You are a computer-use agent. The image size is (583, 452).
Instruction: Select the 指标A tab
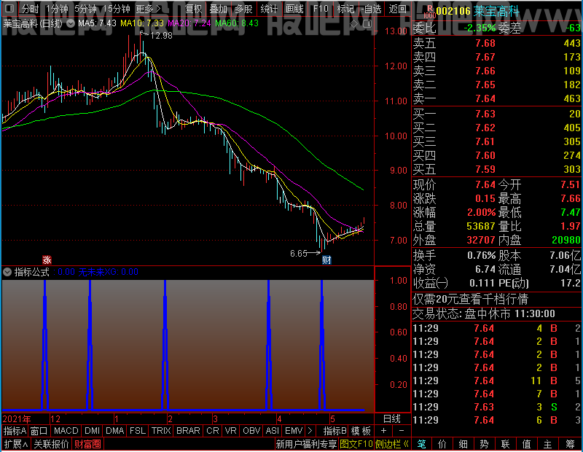pyautogui.click(x=15, y=431)
